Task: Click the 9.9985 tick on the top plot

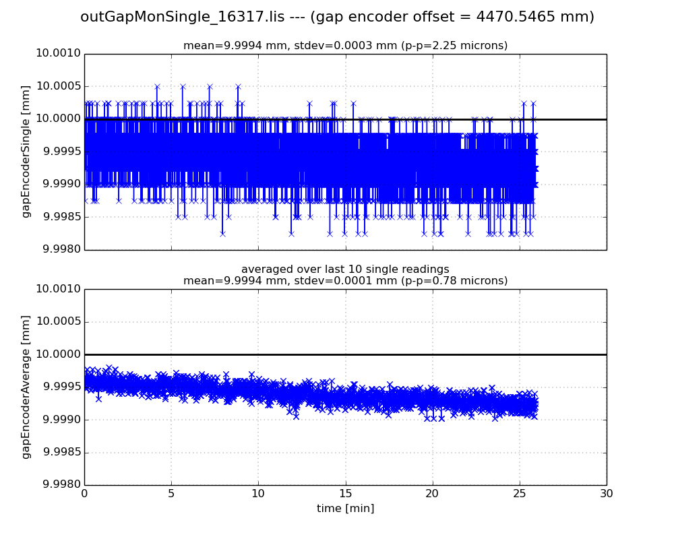Action: click(x=59, y=217)
